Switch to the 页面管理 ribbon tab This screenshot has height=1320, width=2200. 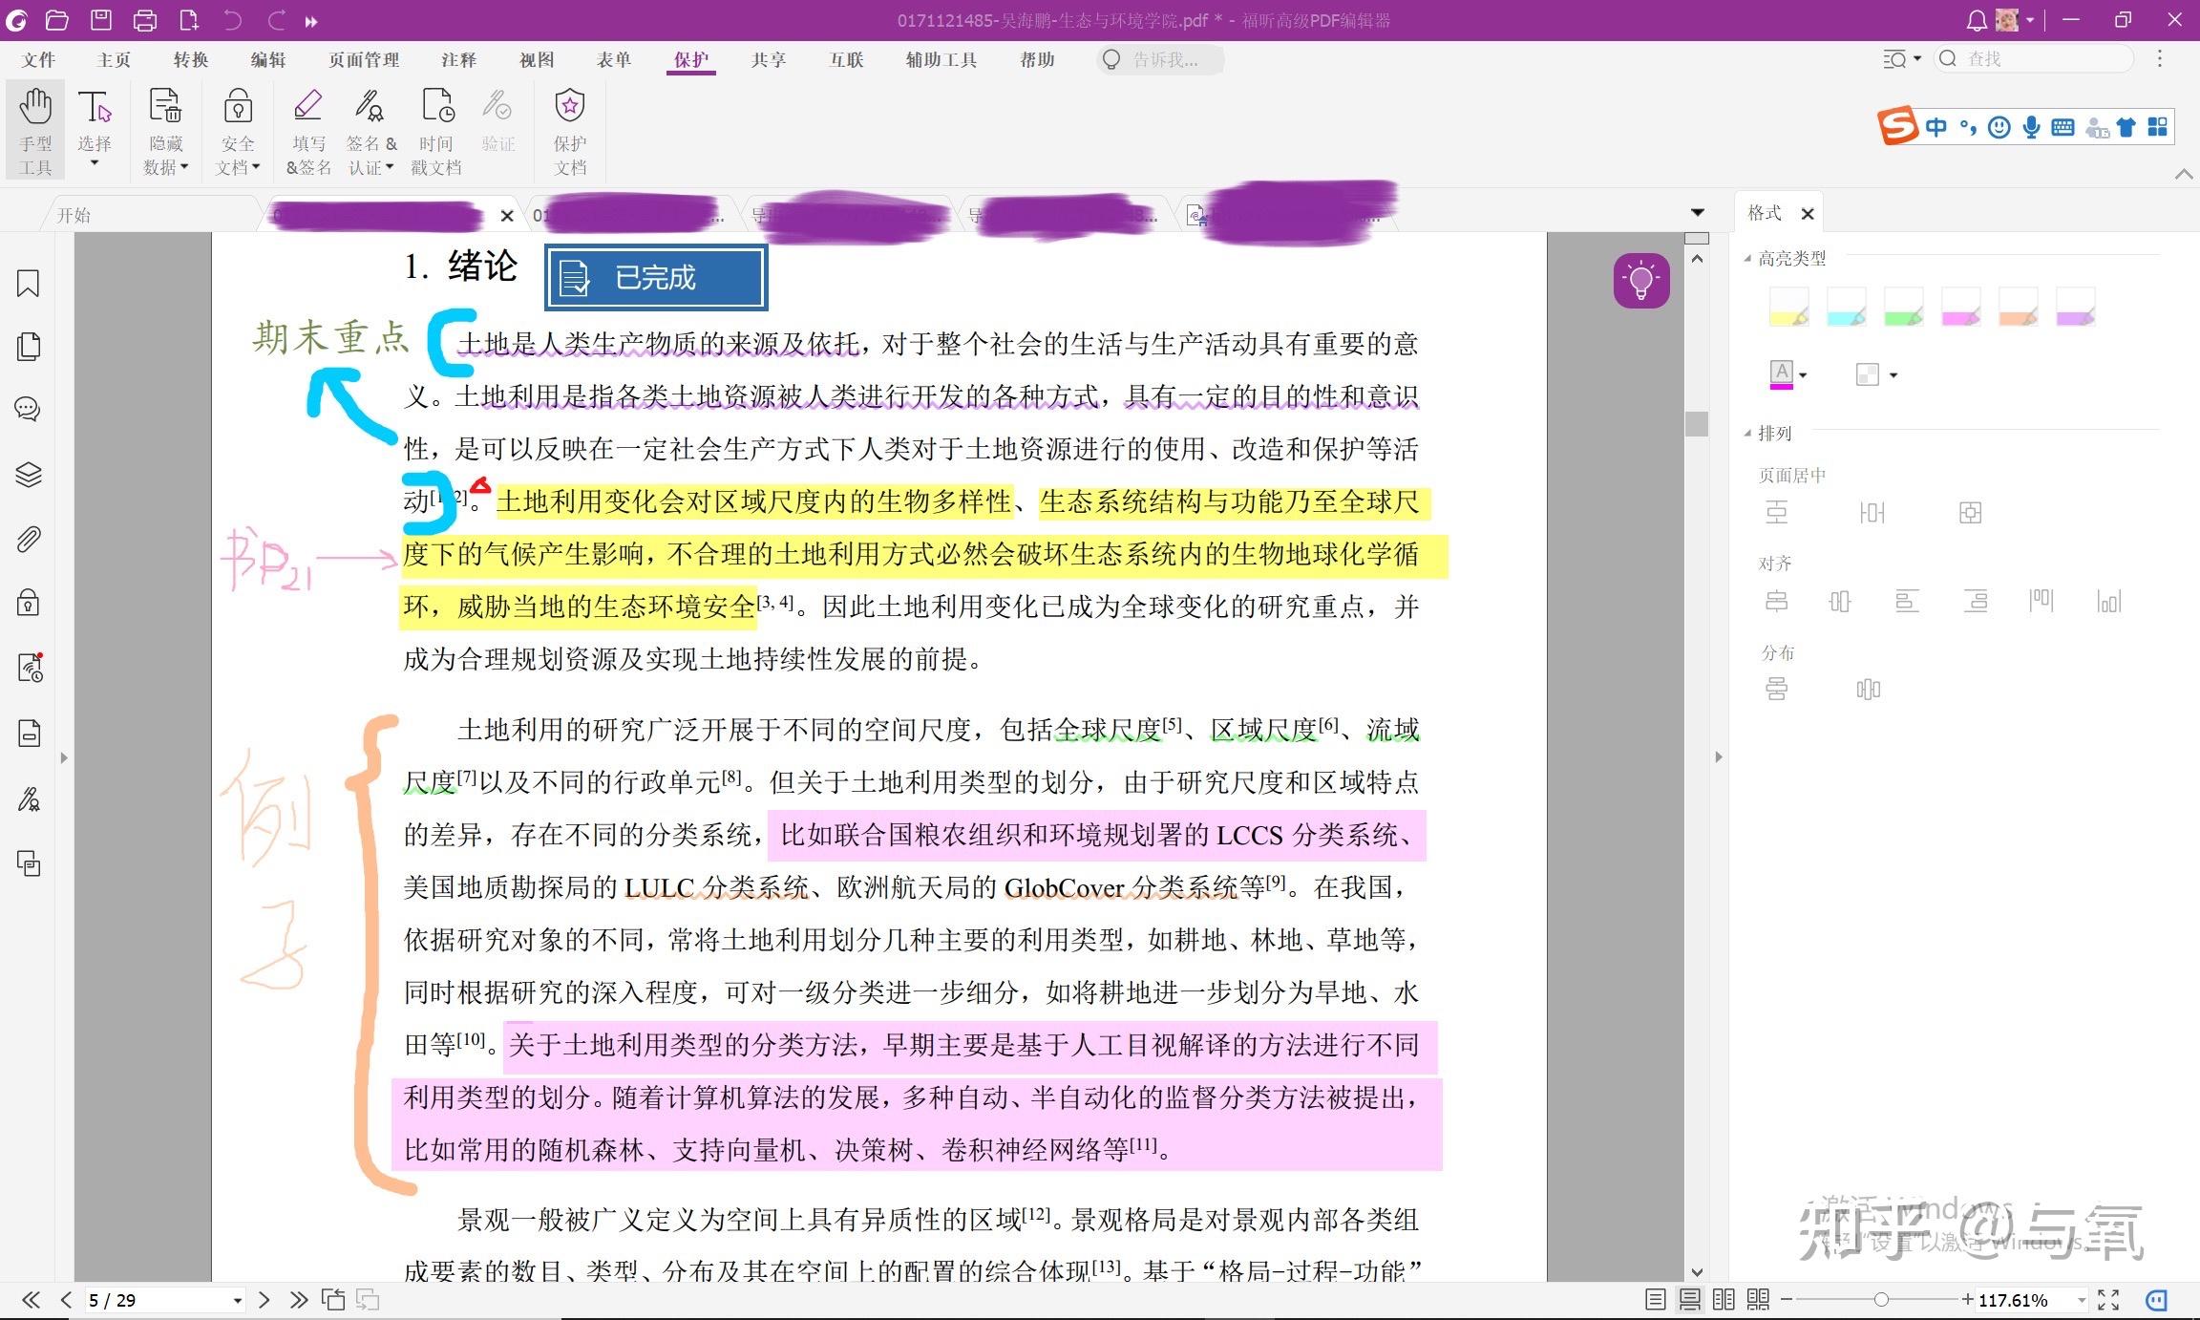[364, 60]
